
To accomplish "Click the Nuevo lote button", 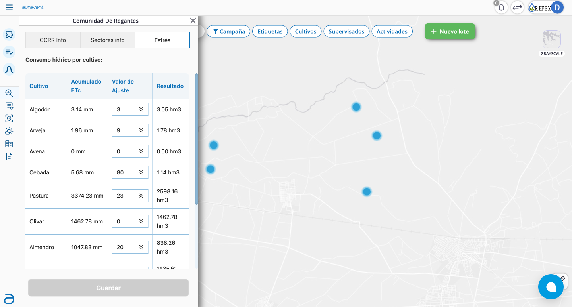I will pos(450,31).
